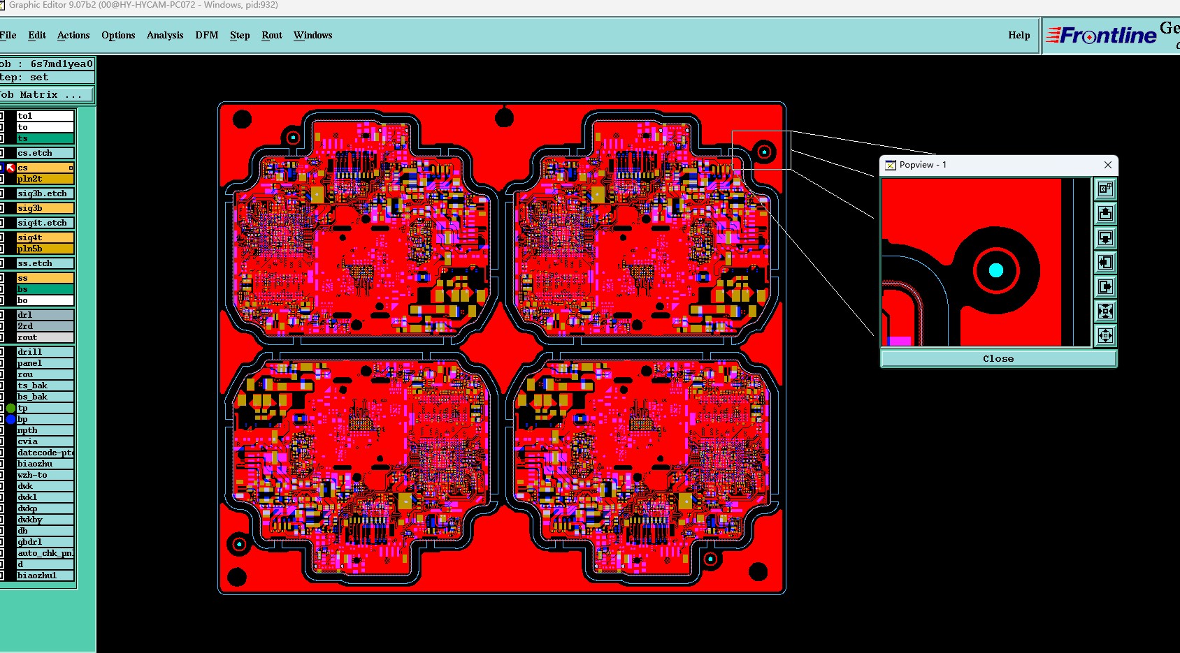1180x653 pixels.
Task: Open the Windows menu
Action: (313, 35)
